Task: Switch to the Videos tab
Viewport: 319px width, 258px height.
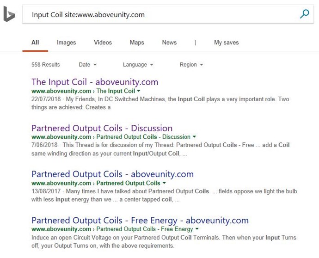Action: click(103, 43)
